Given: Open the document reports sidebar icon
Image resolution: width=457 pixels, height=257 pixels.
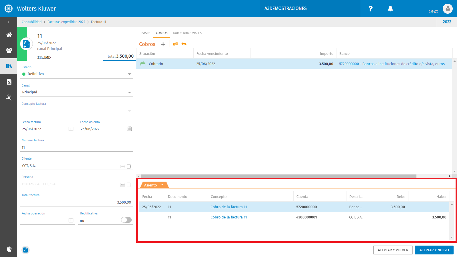Looking at the screenshot, I should click(9, 82).
